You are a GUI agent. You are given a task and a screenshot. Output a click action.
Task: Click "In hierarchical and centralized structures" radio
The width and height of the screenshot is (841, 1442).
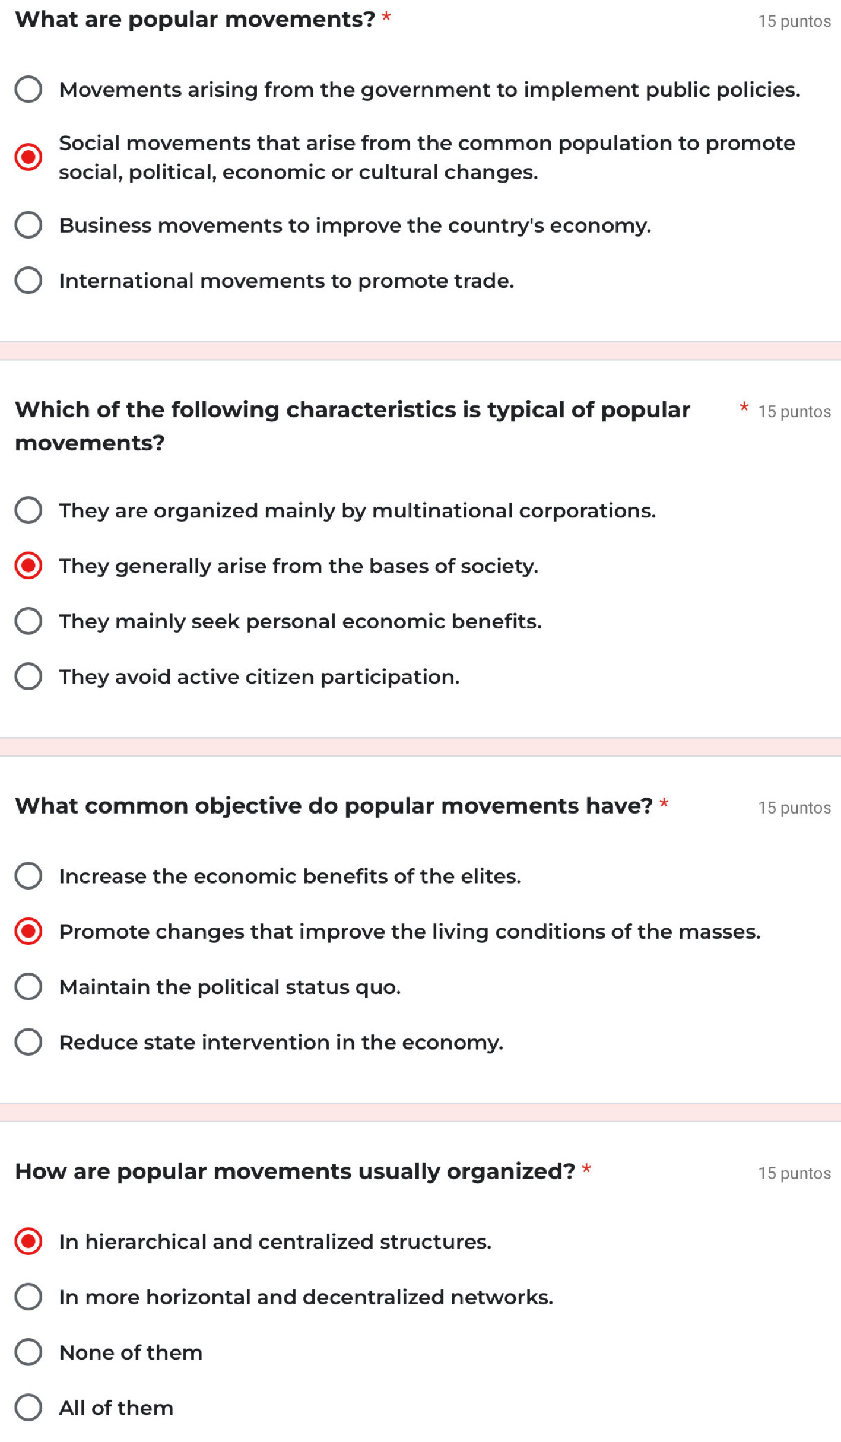pyautogui.click(x=28, y=1241)
